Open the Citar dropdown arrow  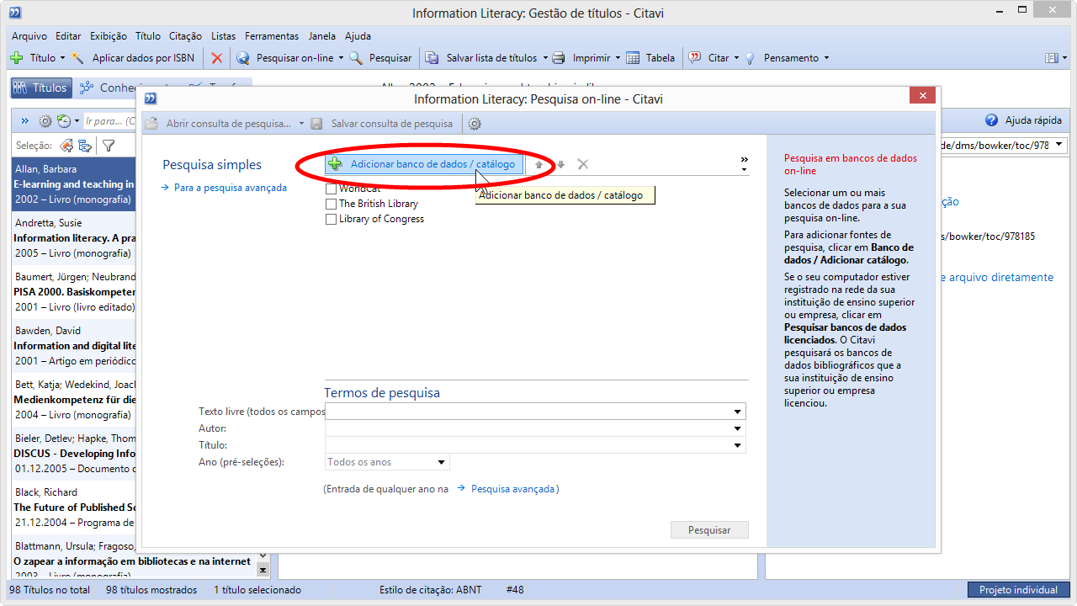point(736,58)
